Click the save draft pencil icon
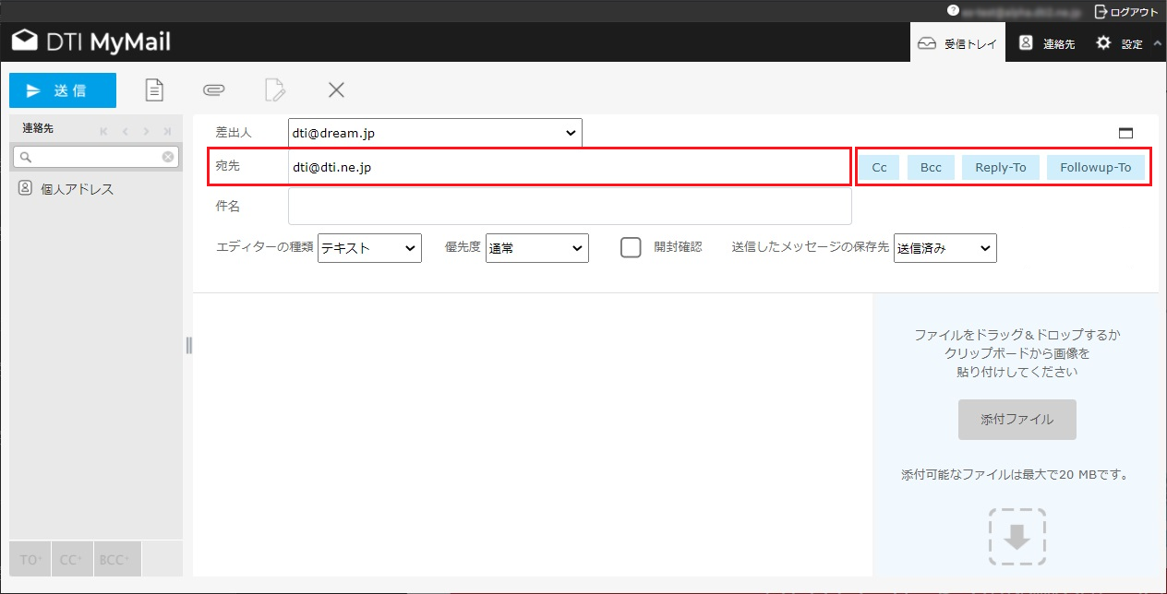The height and width of the screenshot is (594, 1167). 275,89
